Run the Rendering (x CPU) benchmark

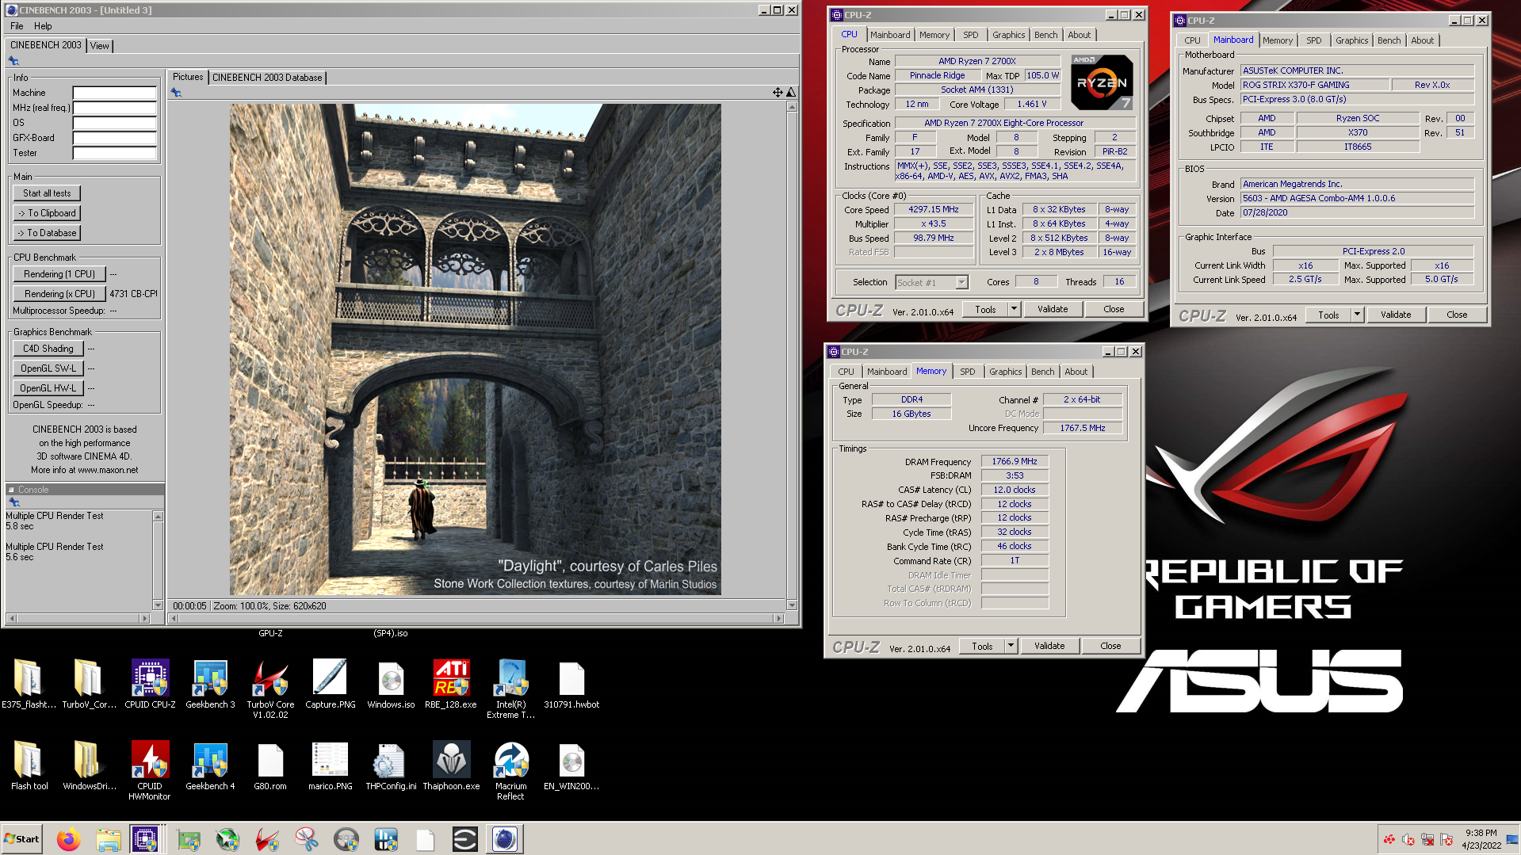coord(59,294)
